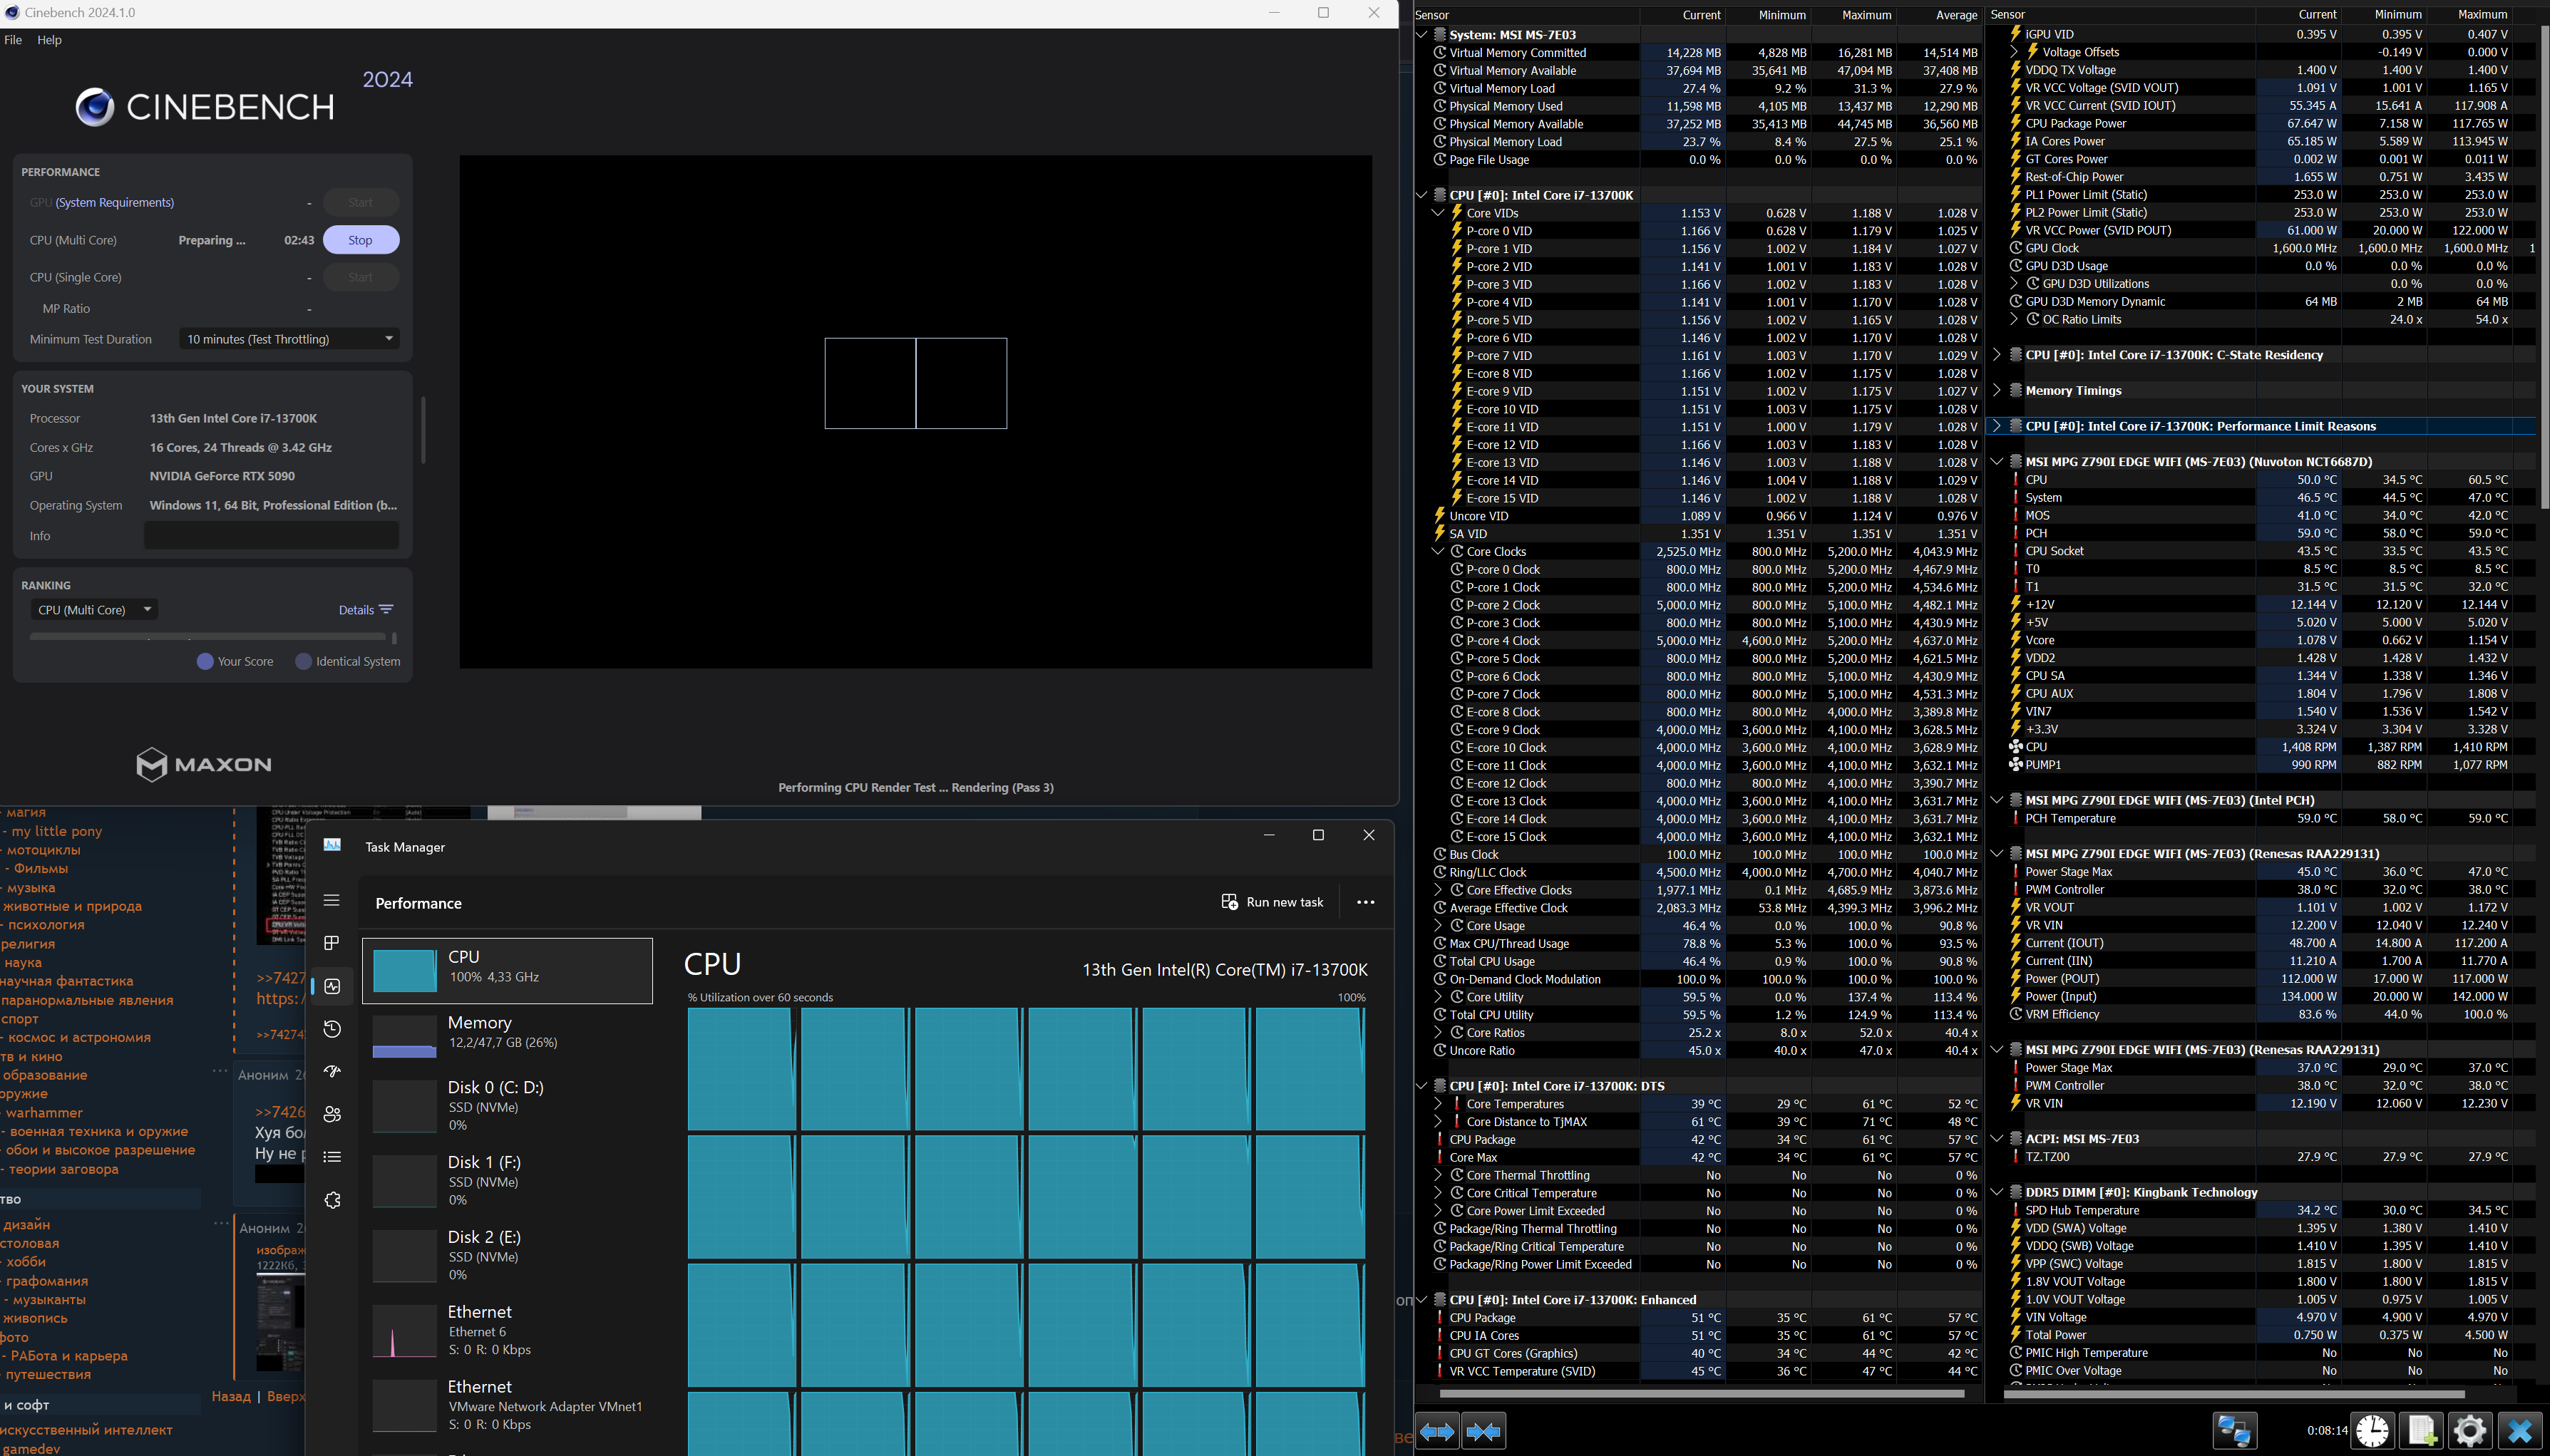Click Maximum column header in left sensor panel

(x=1854, y=15)
